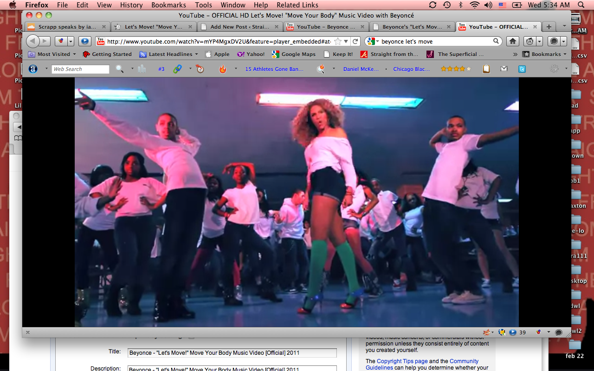594x371 pixels.
Task: Open a new tab with plus button
Action: [549, 27]
